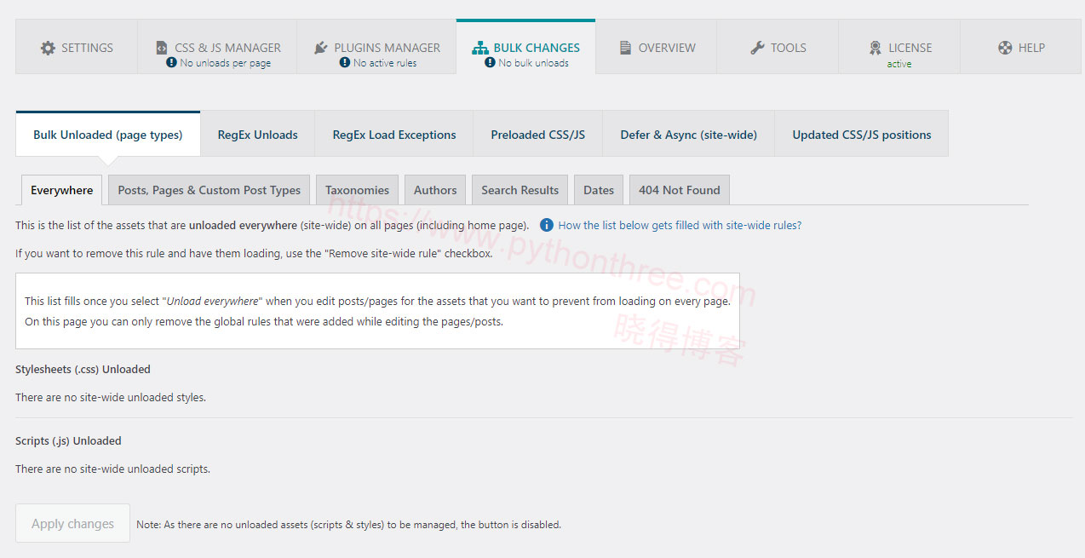
Task: Open the TOOLS tab
Action: [x=778, y=48]
